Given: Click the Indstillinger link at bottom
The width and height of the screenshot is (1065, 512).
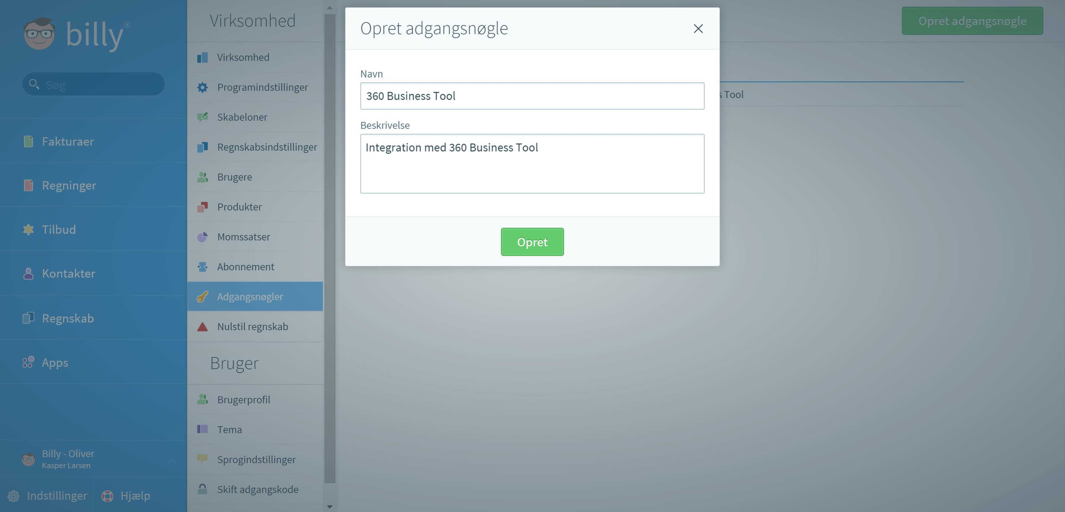Looking at the screenshot, I should click(48, 496).
